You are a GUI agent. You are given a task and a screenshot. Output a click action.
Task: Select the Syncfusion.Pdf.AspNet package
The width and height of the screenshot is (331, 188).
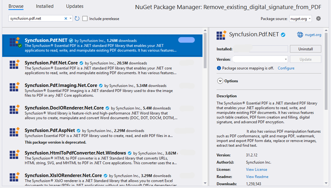tap(102, 136)
